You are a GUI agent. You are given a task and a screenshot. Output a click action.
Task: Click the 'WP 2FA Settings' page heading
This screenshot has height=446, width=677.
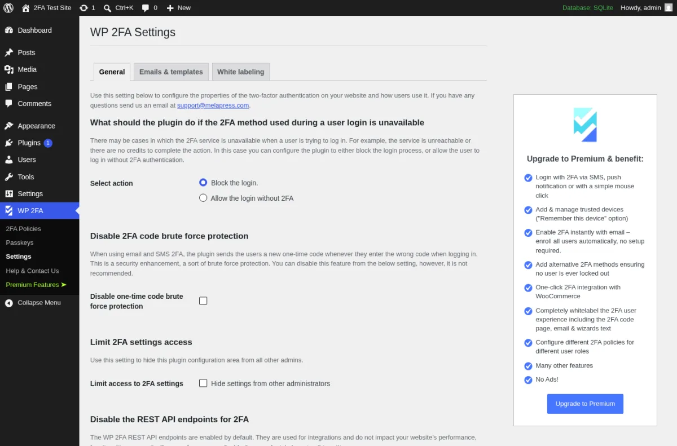click(133, 32)
